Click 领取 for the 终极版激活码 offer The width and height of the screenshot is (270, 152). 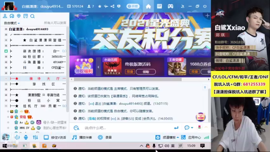(x=146, y=72)
